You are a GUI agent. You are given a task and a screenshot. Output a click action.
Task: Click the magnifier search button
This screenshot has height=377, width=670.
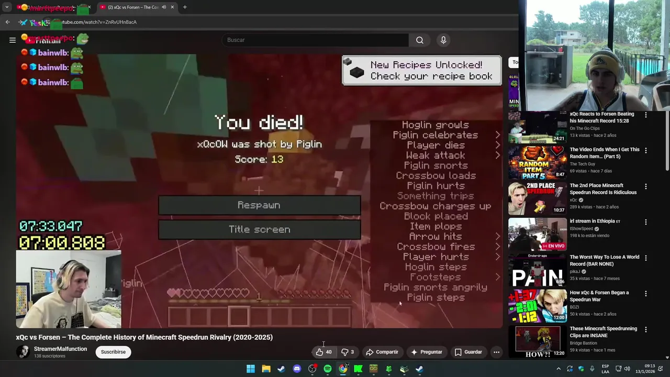tap(420, 40)
